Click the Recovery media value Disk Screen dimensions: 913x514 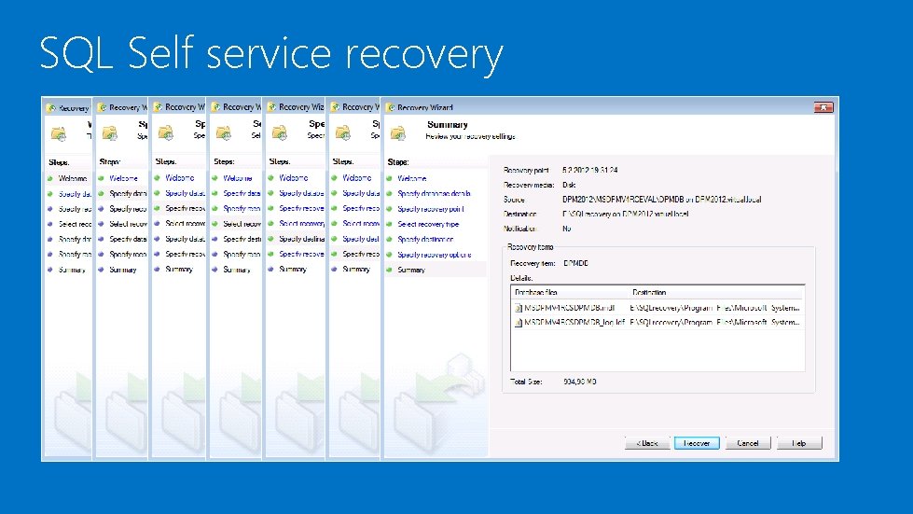pyautogui.click(x=569, y=185)
